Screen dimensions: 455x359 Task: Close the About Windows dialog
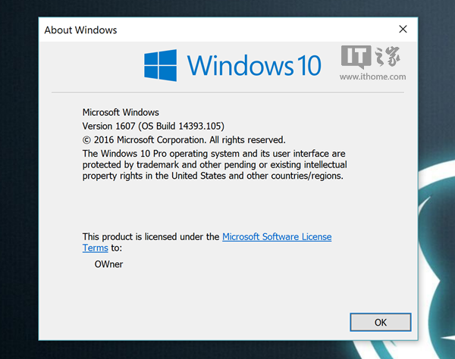[x=403, y=29]
